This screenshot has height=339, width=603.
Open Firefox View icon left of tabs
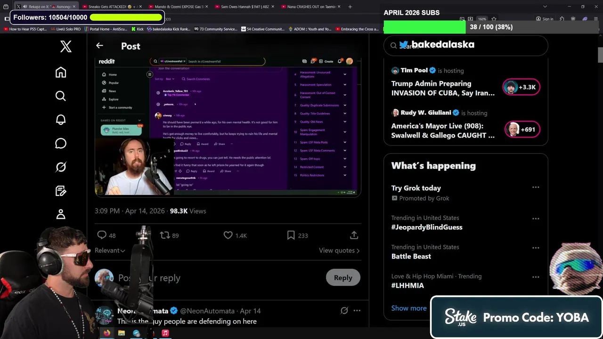[6, 7]
